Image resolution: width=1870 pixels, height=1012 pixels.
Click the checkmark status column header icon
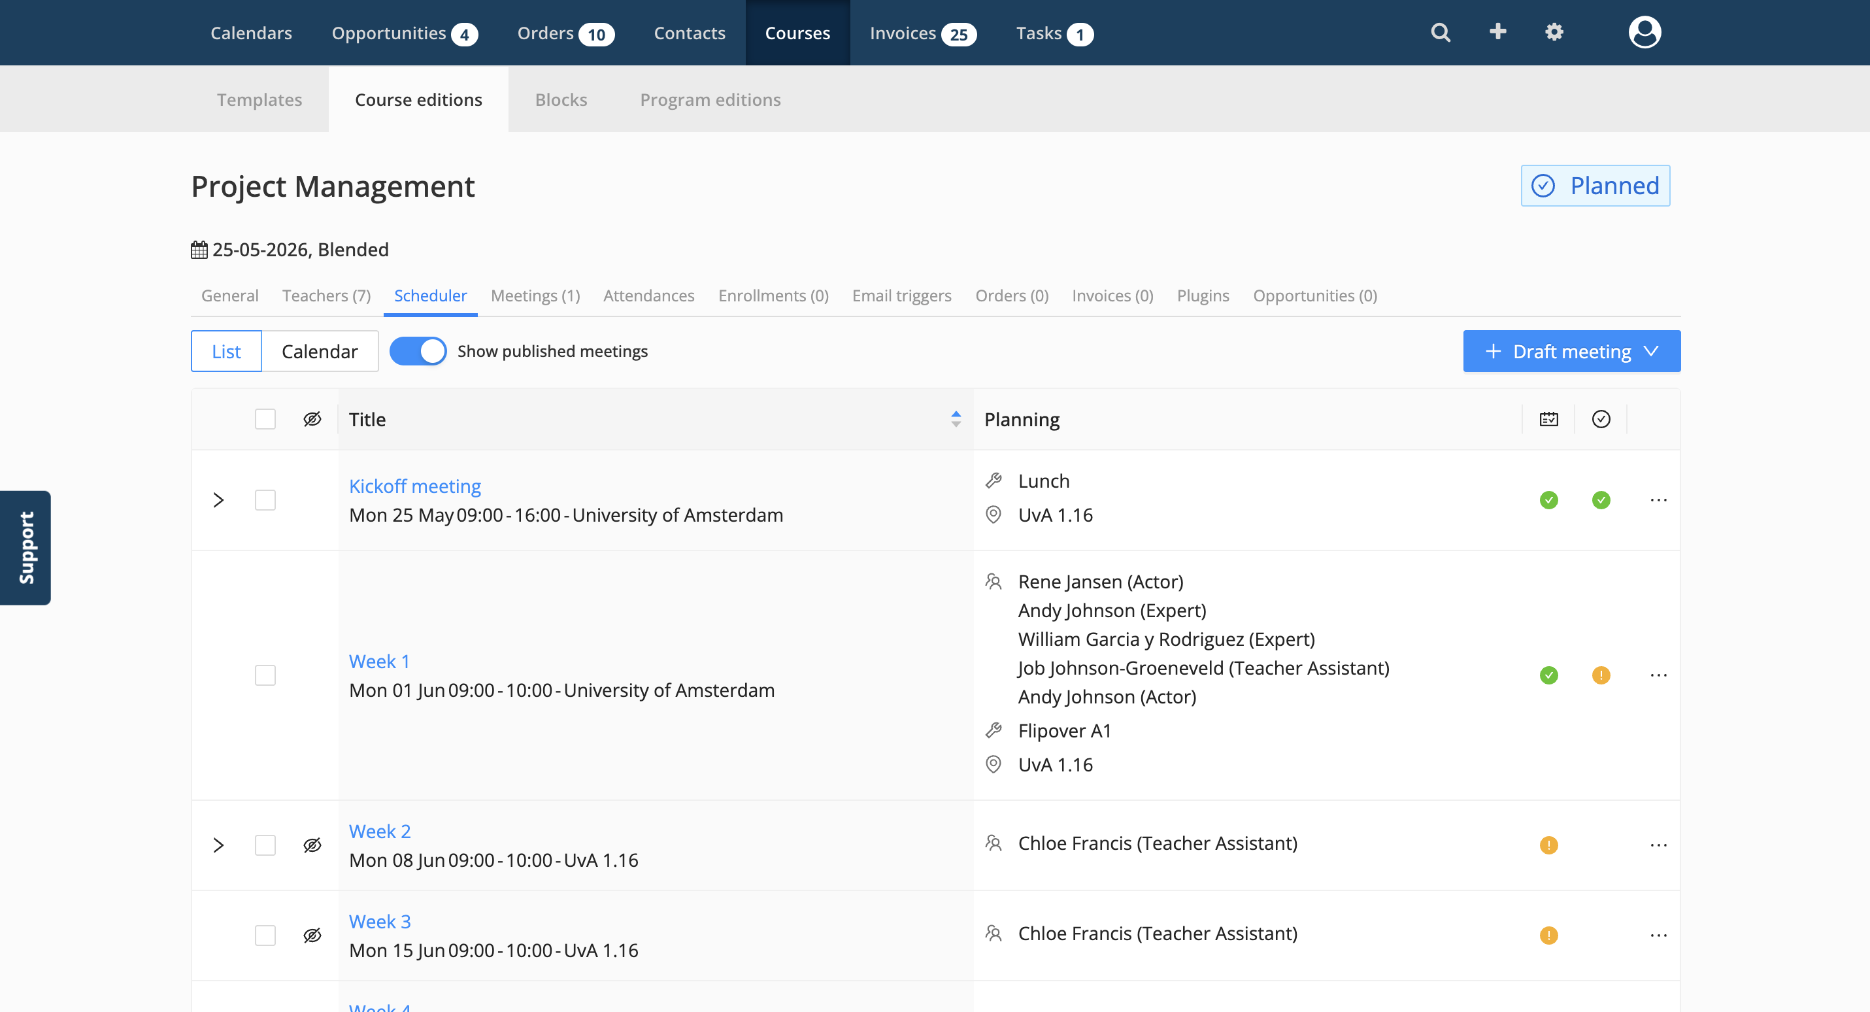tap(1601, 419)
